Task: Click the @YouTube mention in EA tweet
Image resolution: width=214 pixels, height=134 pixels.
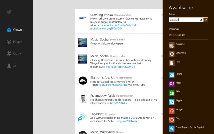Action: click(139, 85)
